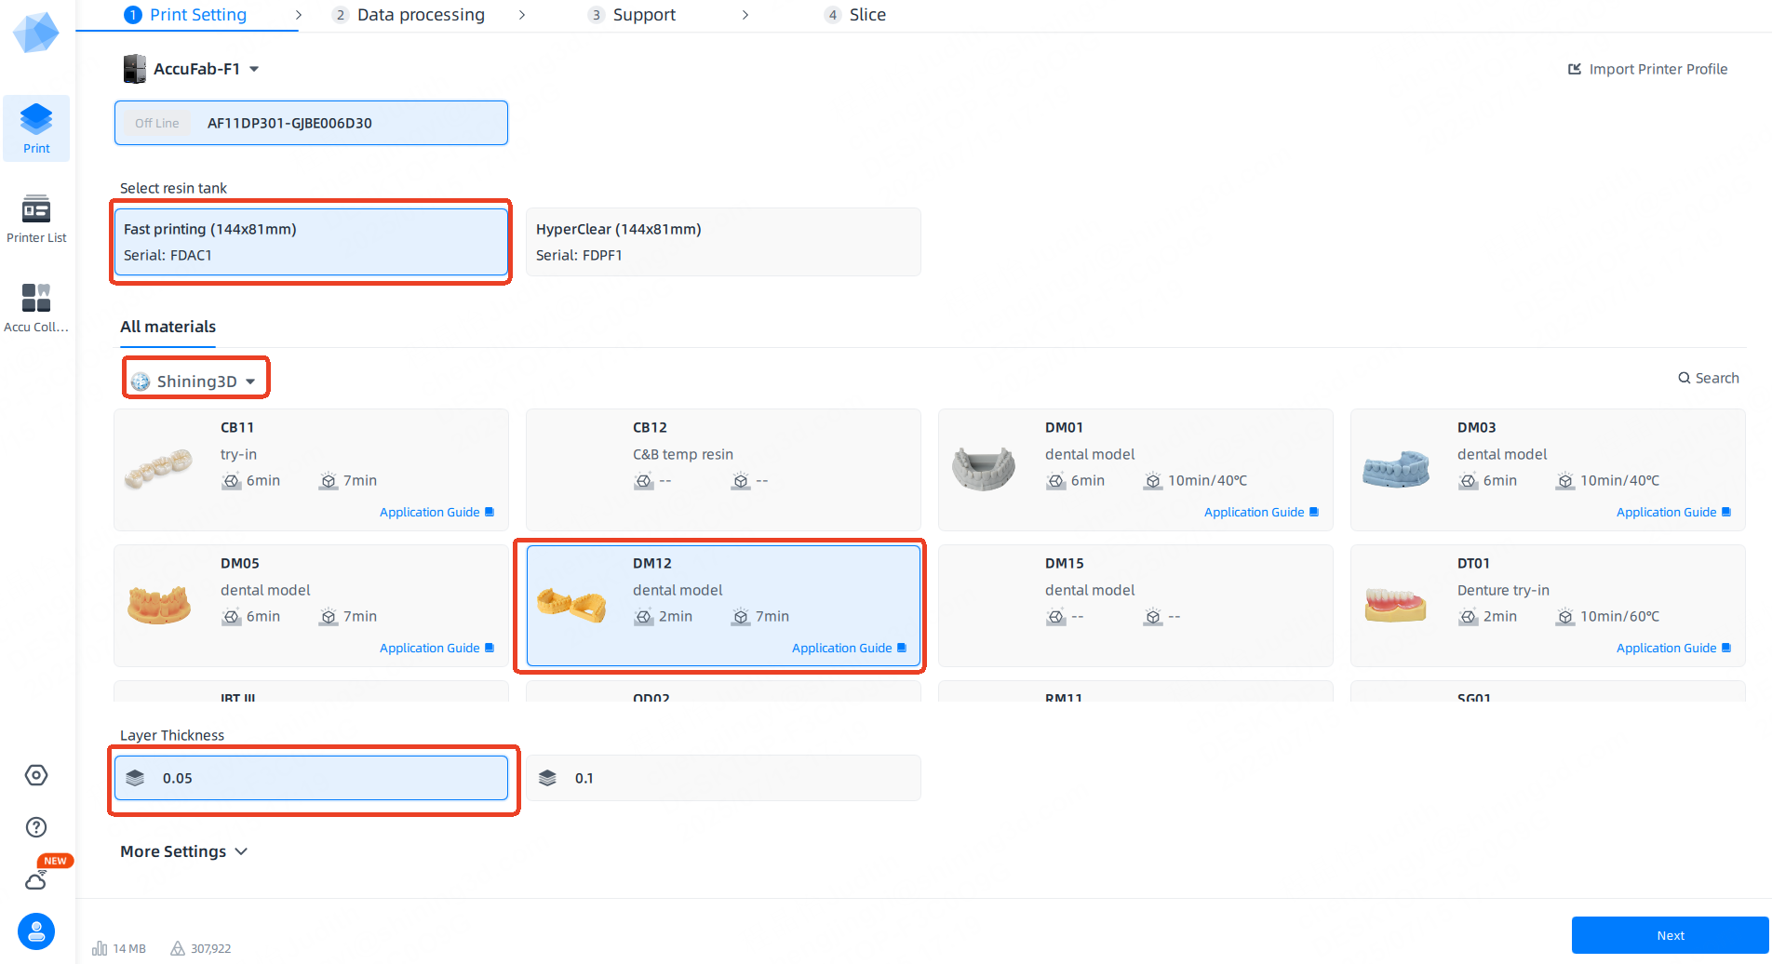Click the Import Printer Profile icon
This screenshot has height=964, width=1772.
[x=1575, y=69]
